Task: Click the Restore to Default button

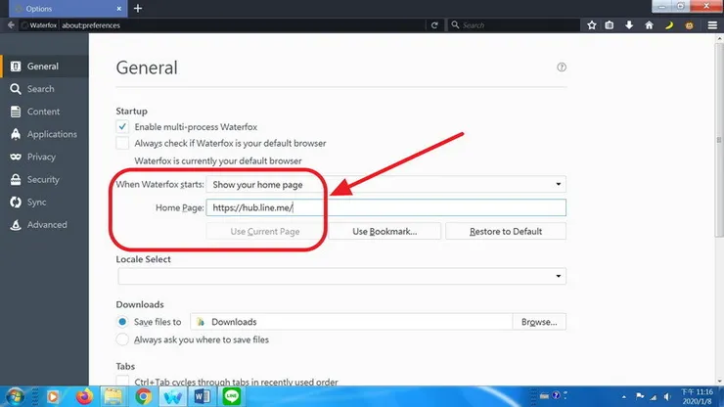Action: (x=506, y=232)
